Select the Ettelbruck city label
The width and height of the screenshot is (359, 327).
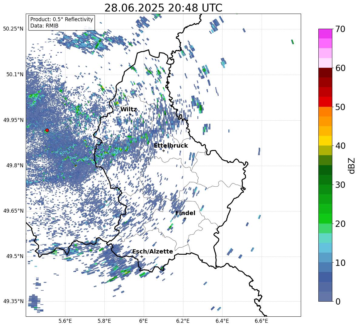click(x=171, y=146)
